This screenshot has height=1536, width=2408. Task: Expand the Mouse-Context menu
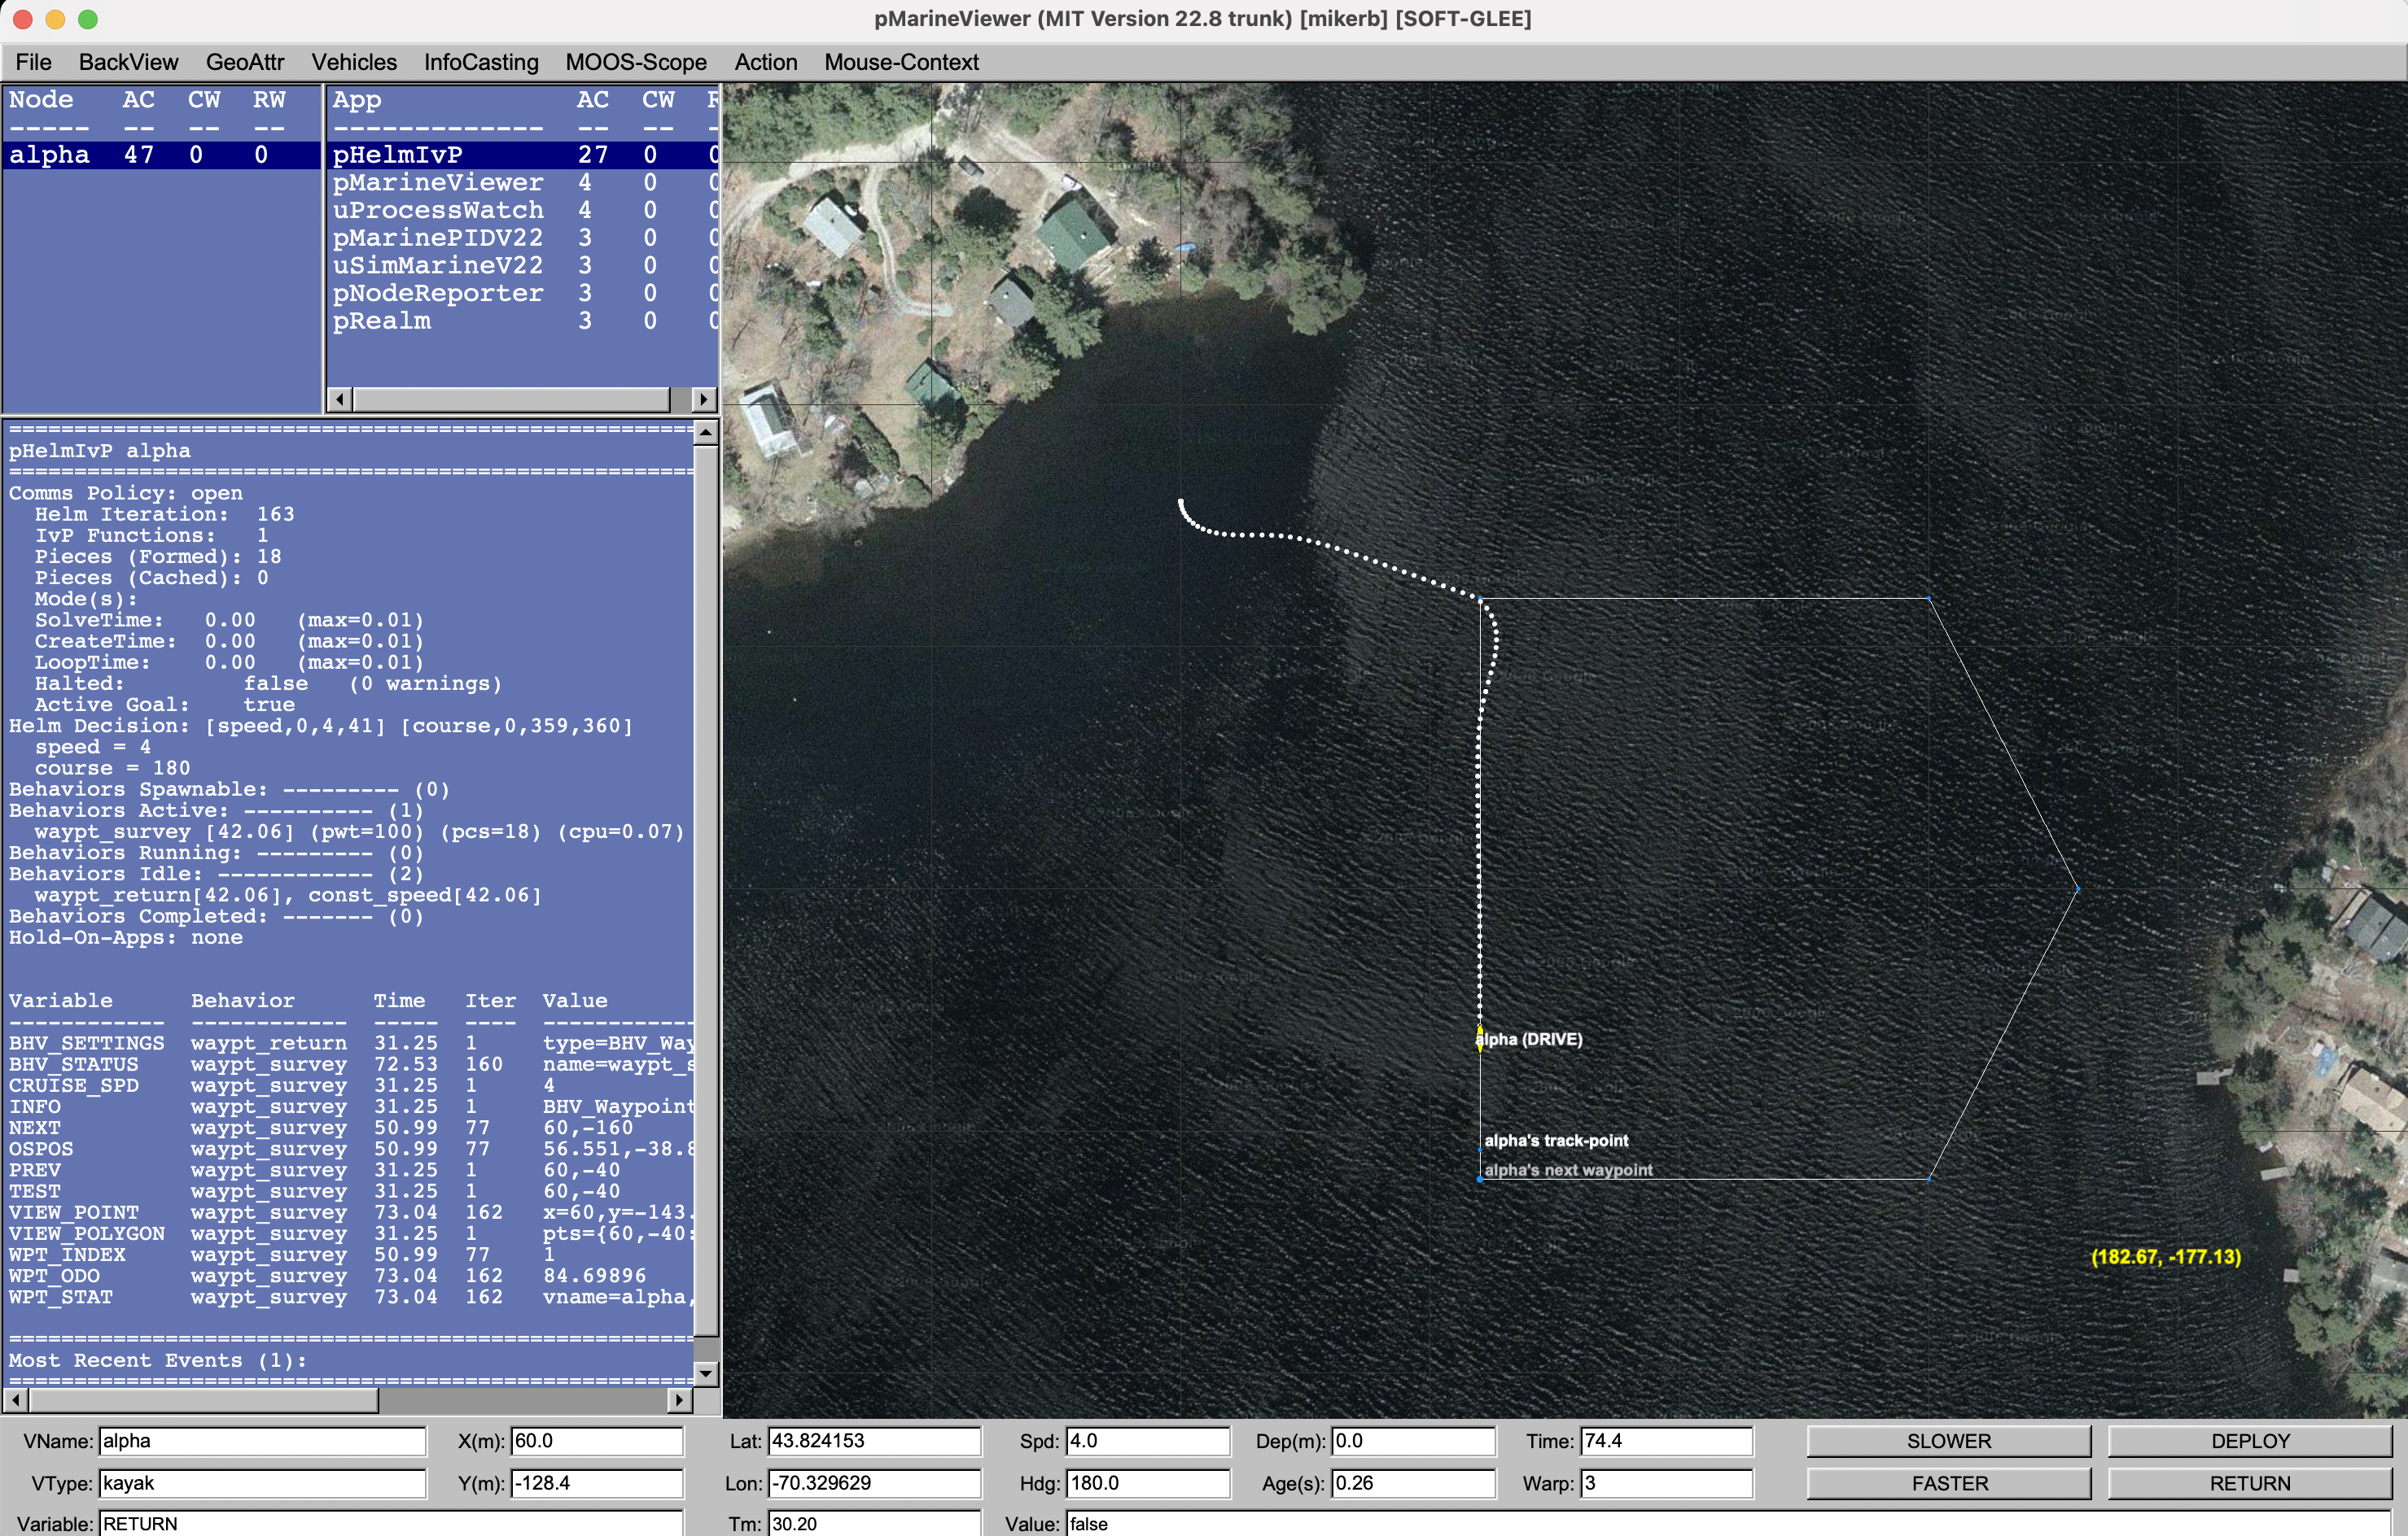point(901,62)
